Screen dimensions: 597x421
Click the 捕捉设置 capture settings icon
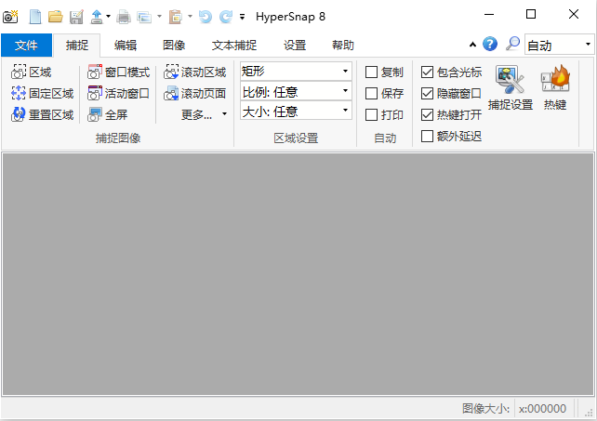tap(510, 89)
